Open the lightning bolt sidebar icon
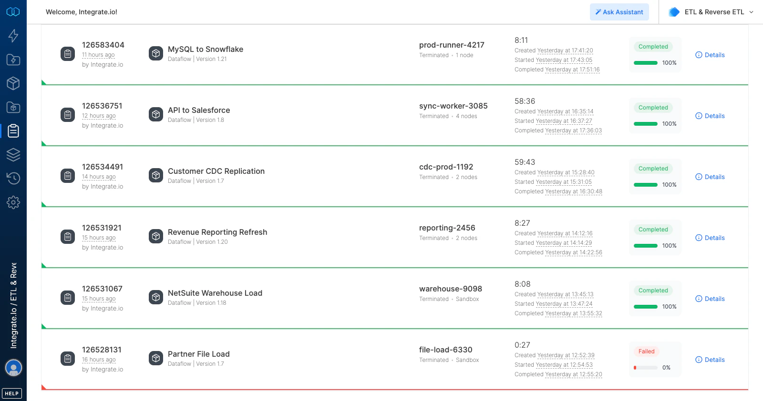Viewport: 763px width, 401px height. (x=13, y=36)
